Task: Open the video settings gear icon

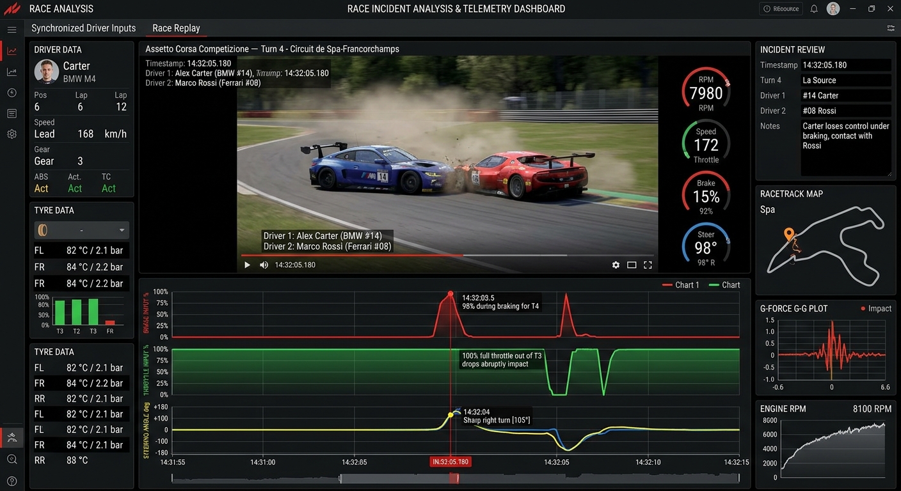Action: pos(616,265)
